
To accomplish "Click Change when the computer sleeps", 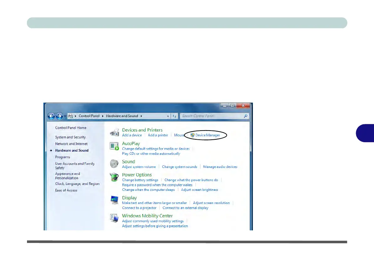I will (x=148, y=190).
